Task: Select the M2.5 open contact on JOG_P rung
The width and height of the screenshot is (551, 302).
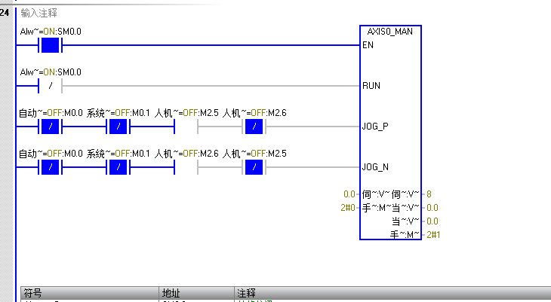Action: point(186,127)
